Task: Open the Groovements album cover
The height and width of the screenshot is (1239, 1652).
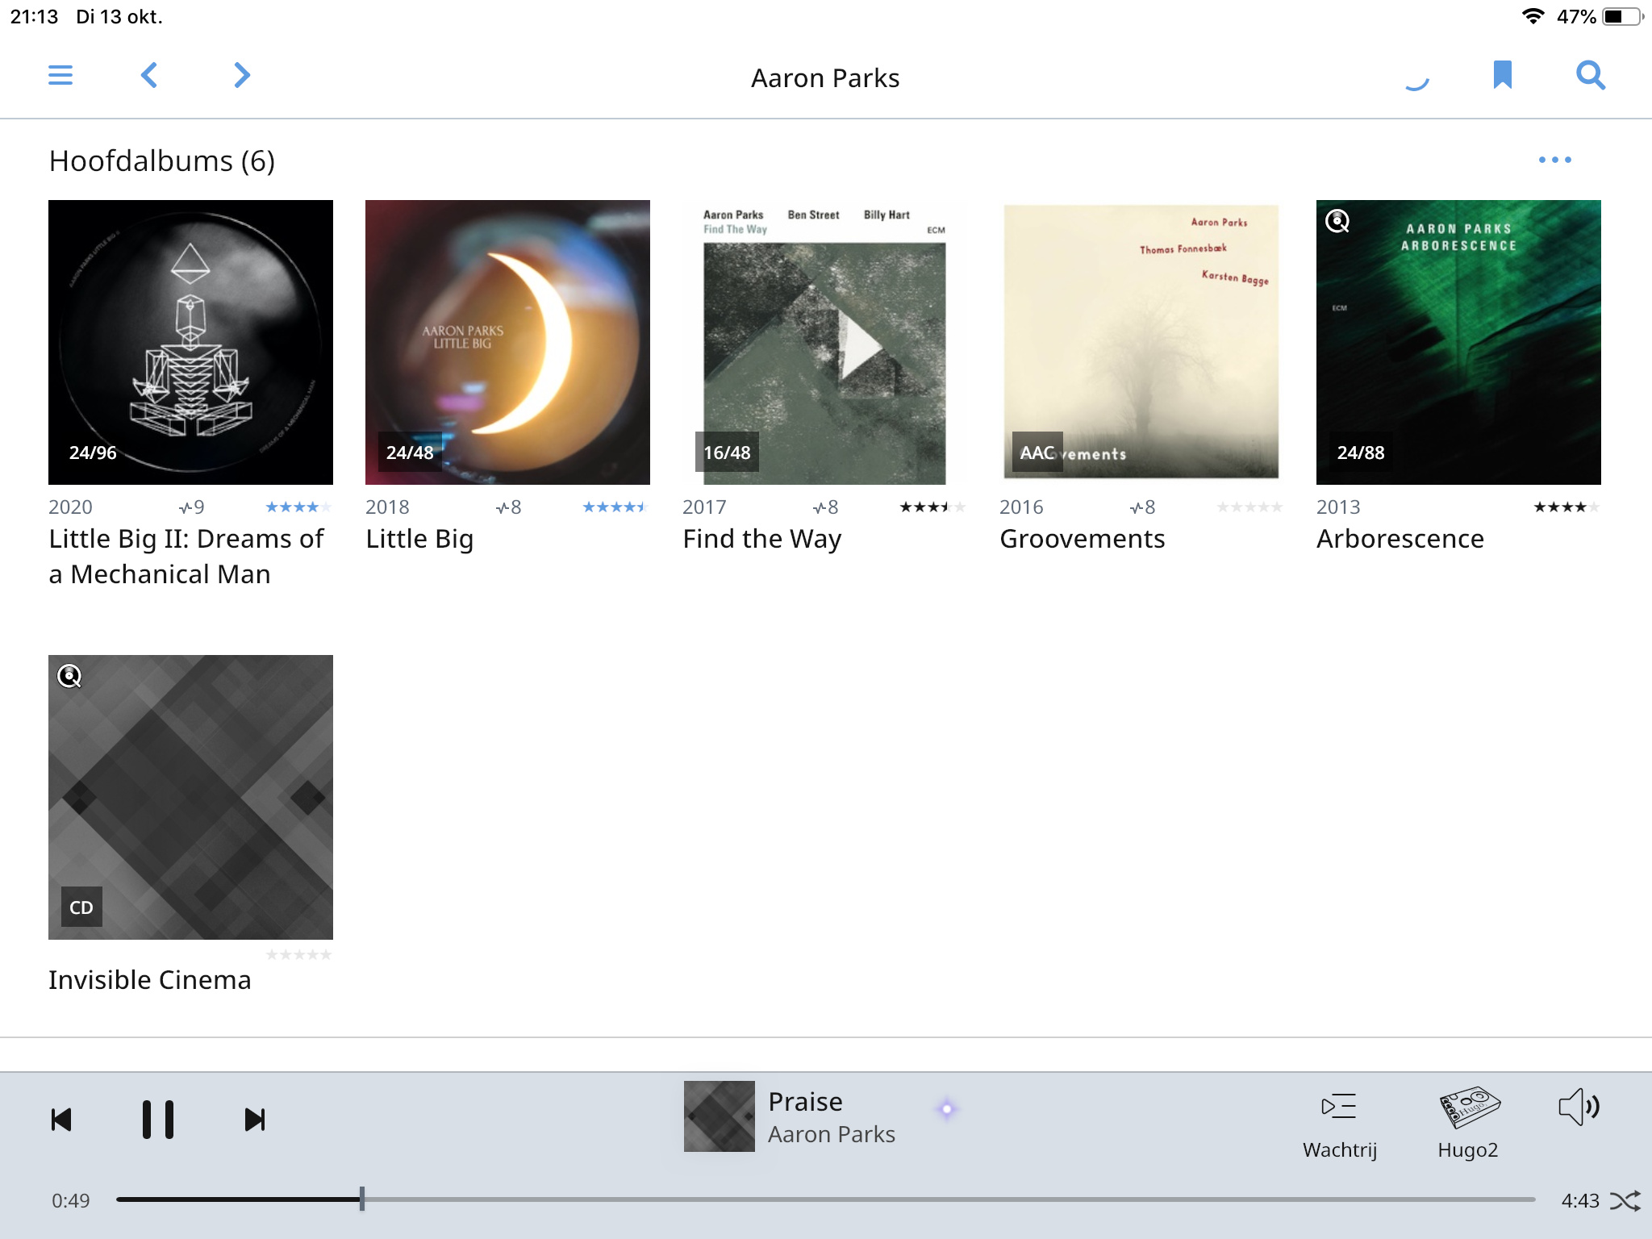Action: click(1141, 342)
